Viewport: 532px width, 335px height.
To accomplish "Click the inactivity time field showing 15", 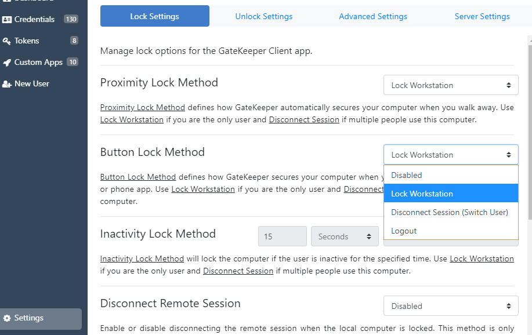I will click(x=282, y=236).
